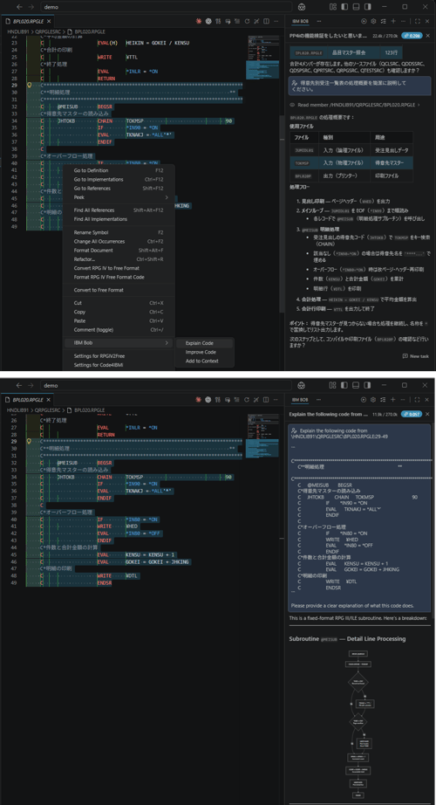This screenshot has width=436, height=805.
Task: Select Comment (toggle) menu entry
Action: (x=119, y=330)
